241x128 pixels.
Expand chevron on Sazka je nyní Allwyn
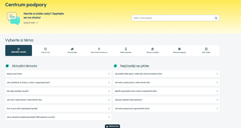(x=109, y=74)
